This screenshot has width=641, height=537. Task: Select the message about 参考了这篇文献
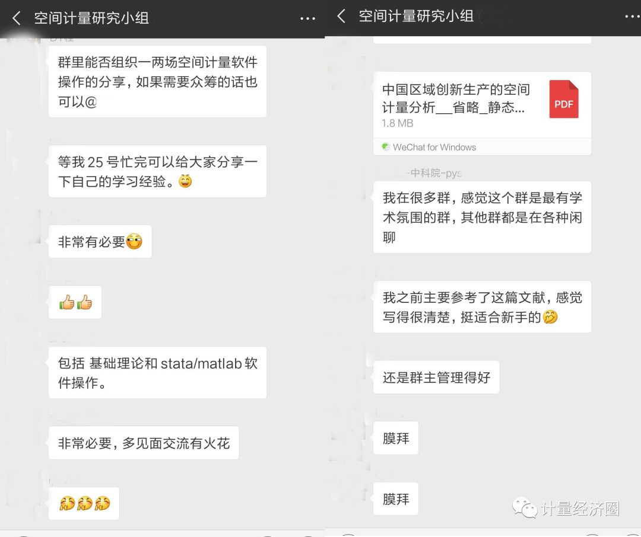point(482,307)
